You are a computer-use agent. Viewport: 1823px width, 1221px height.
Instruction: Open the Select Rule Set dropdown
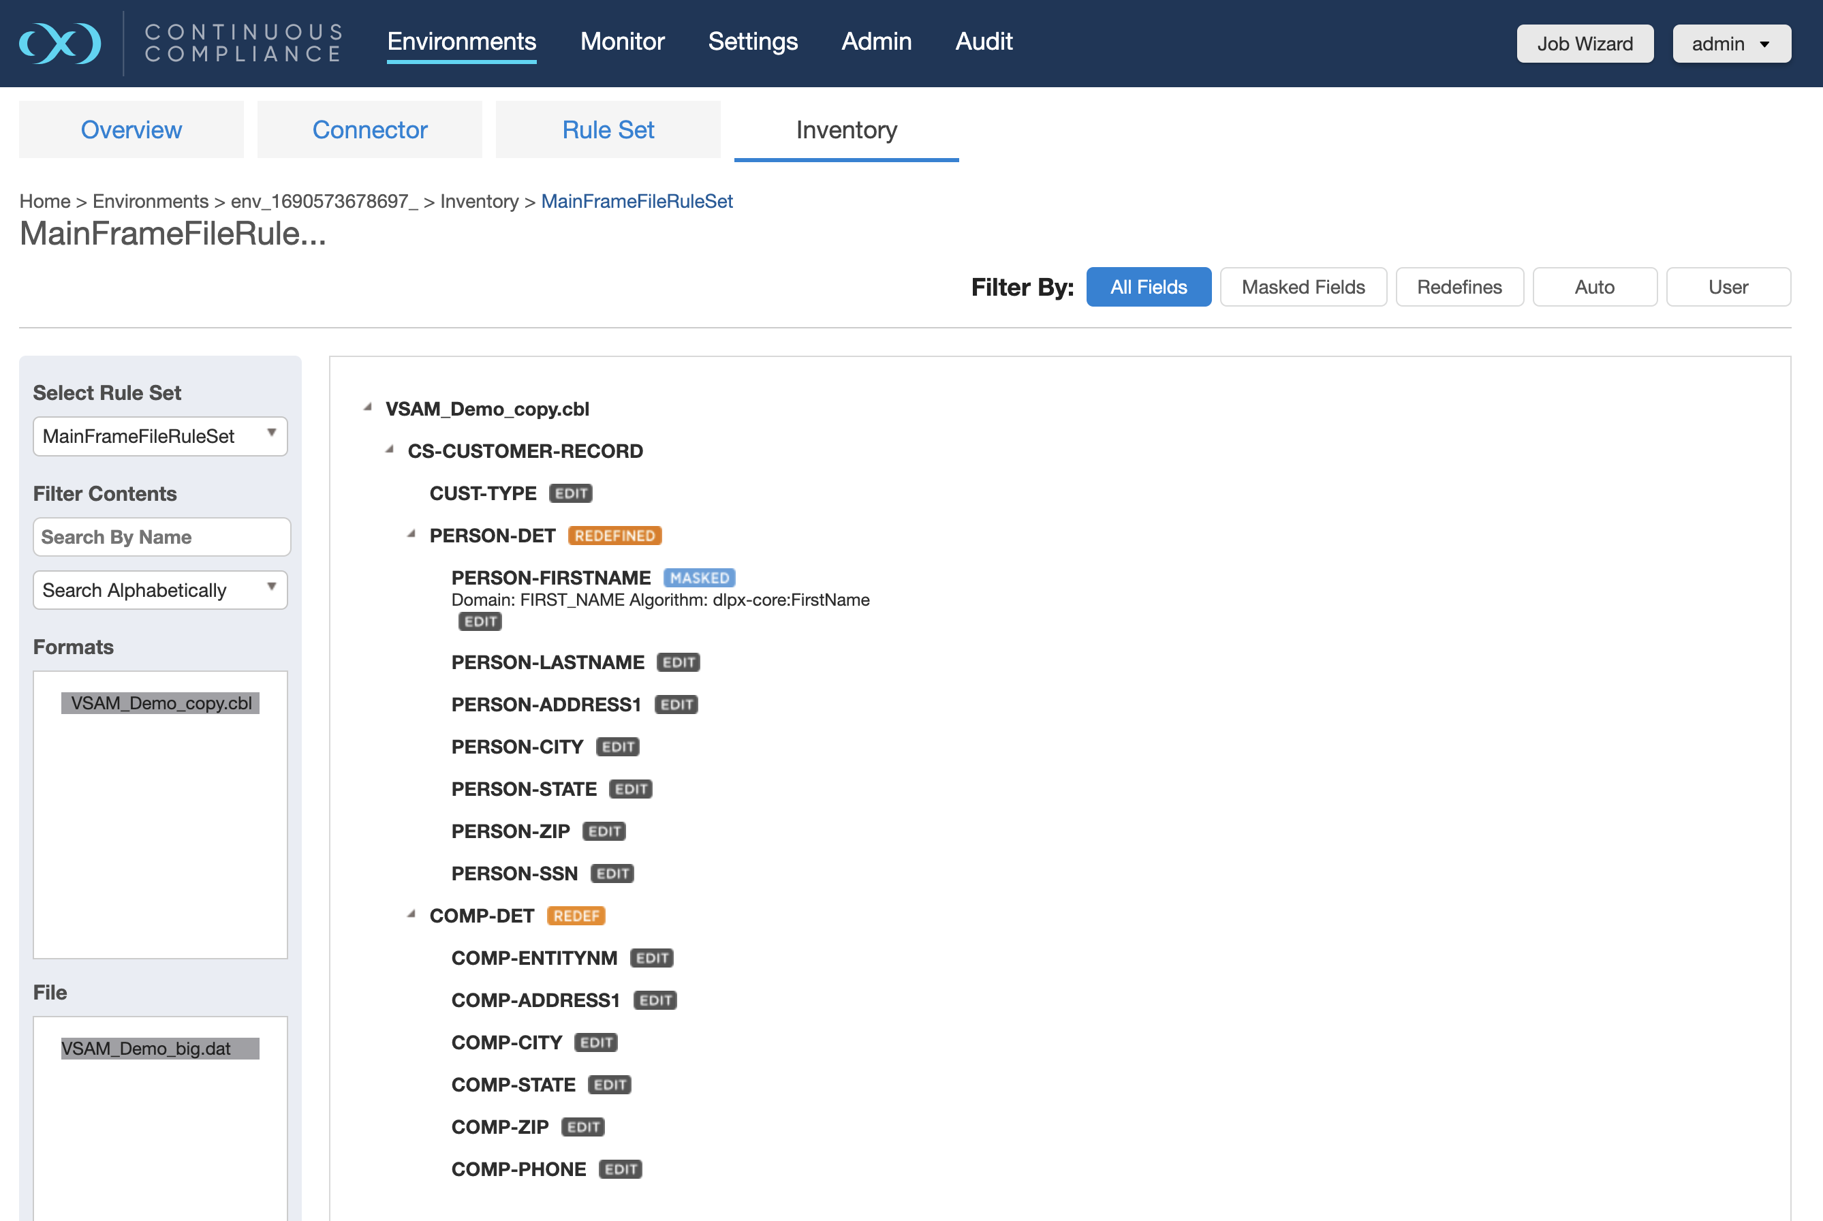[159, 436]
